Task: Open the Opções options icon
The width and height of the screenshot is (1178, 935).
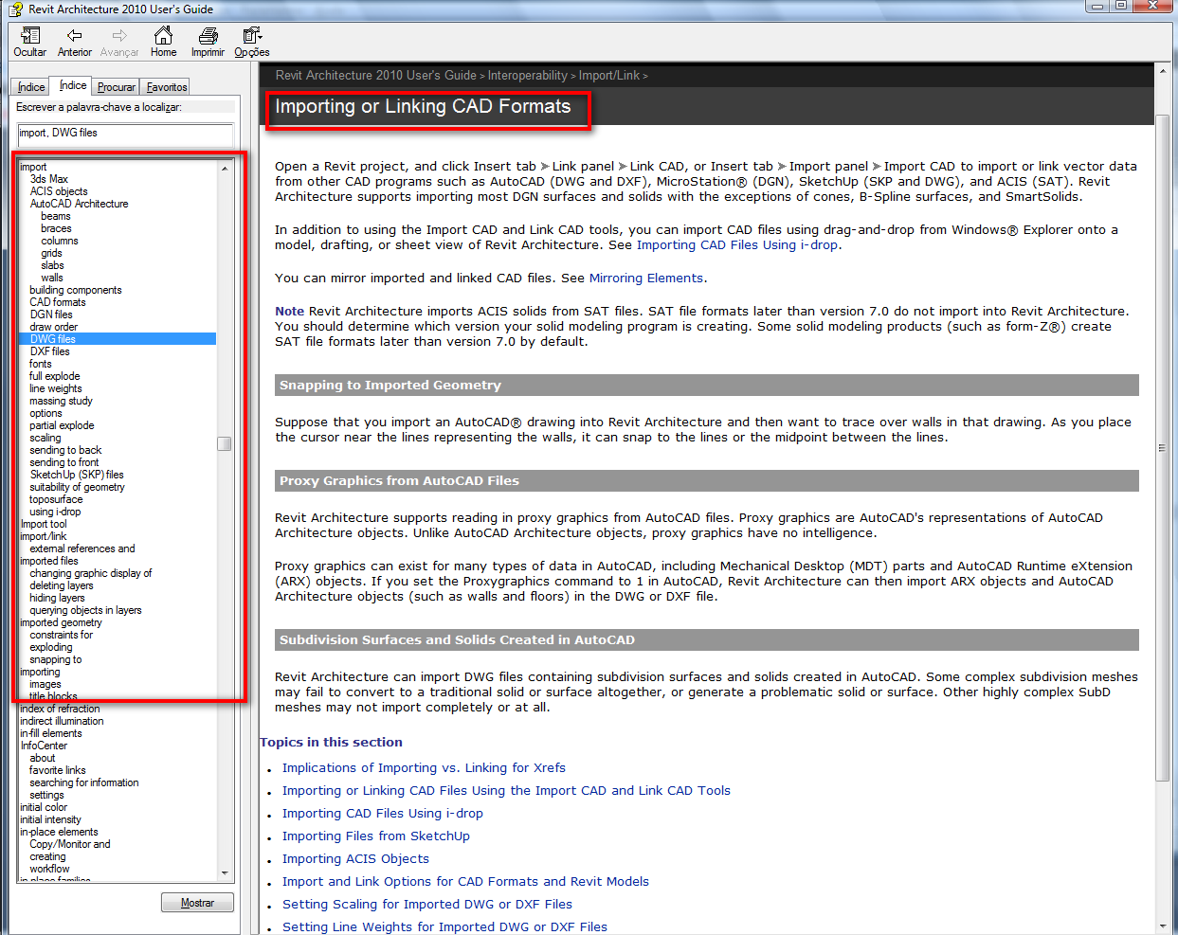Action: (x=252, y=36)
